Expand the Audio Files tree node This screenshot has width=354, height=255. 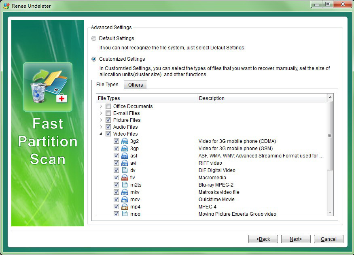pos(101,127)
